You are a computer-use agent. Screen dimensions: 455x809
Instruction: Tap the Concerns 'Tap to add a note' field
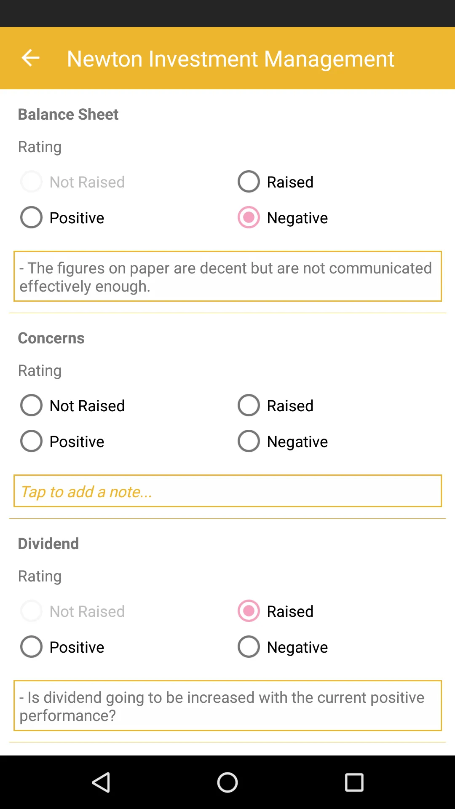(227, 491)
